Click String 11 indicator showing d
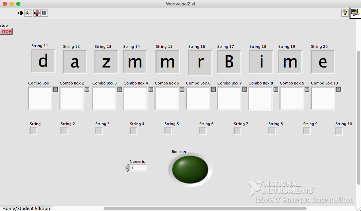 pyautogui.click(x=43, y=61)
